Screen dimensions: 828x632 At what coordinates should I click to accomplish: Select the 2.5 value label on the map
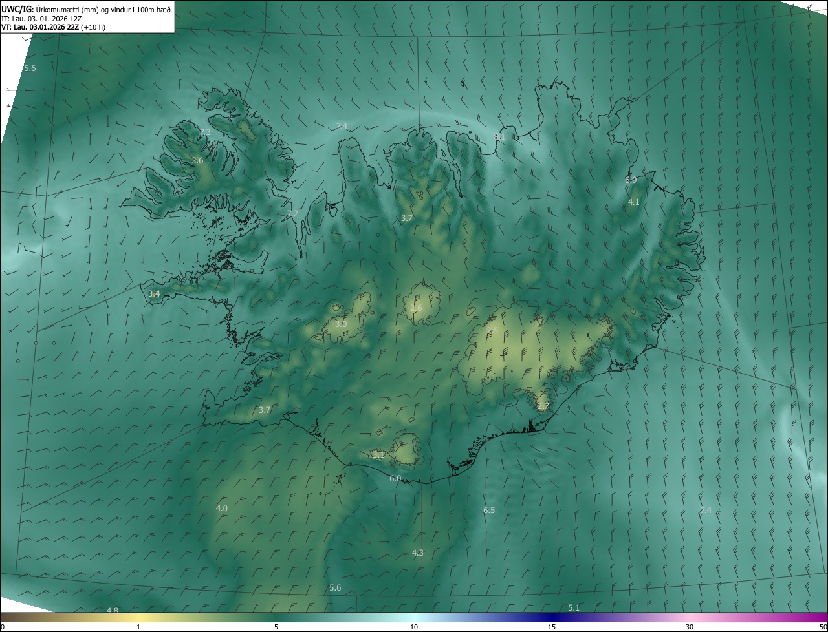492,331
